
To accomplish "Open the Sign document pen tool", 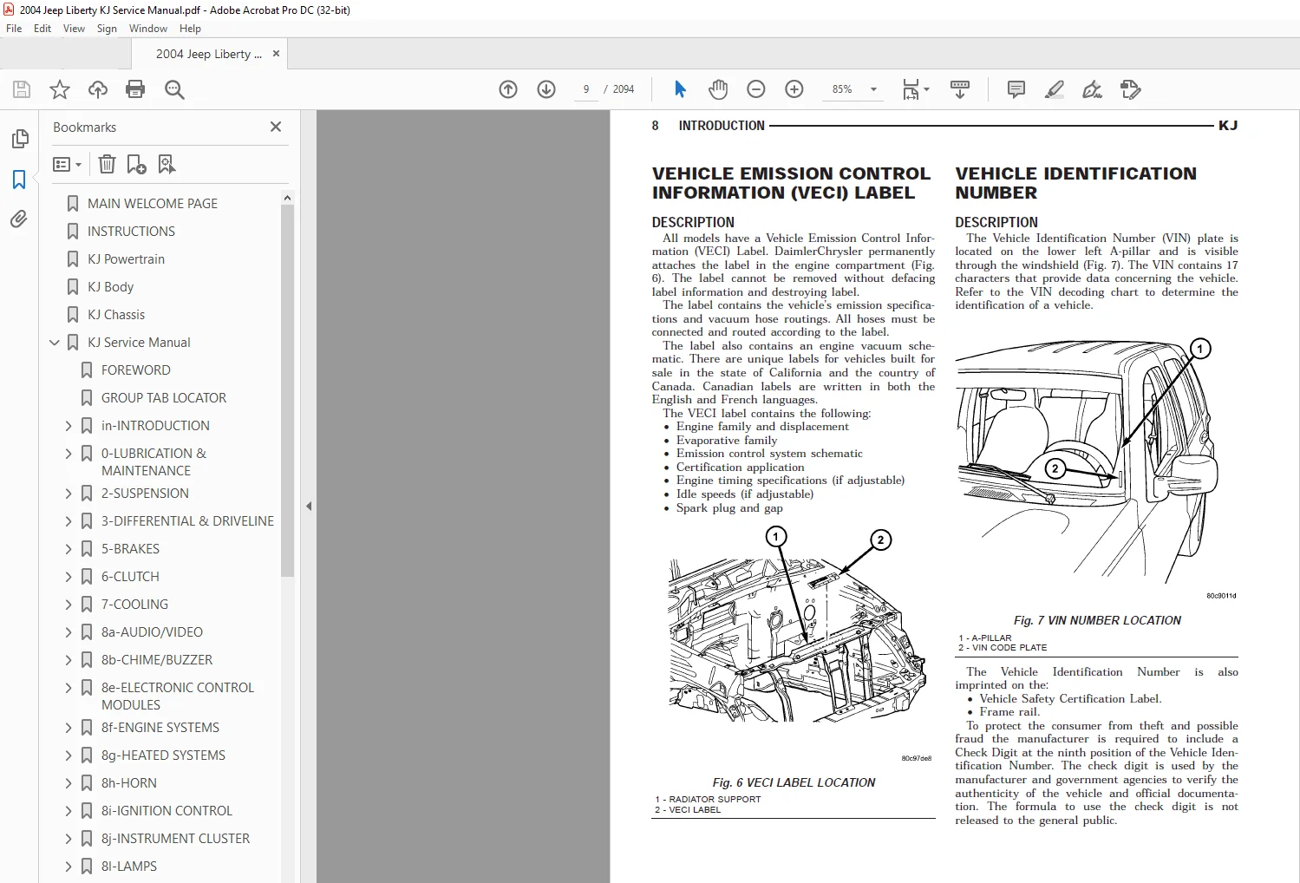I will pos(1093,89).
